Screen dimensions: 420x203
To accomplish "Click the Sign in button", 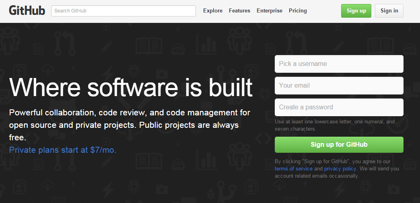I will 389,11.
